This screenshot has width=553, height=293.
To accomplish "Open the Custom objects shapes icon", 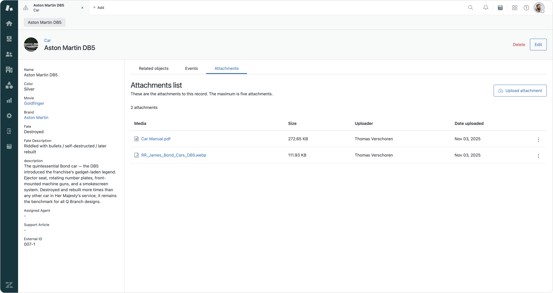I will [9, 85].
